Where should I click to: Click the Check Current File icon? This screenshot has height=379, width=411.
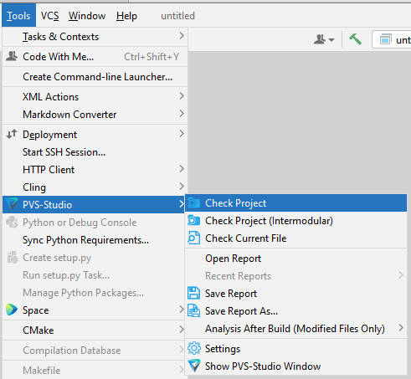pos(193,238)
